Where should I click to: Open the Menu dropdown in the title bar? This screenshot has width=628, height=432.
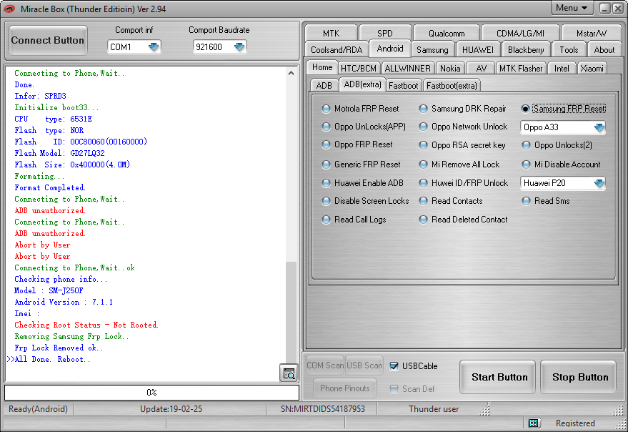tap(572, 8)
